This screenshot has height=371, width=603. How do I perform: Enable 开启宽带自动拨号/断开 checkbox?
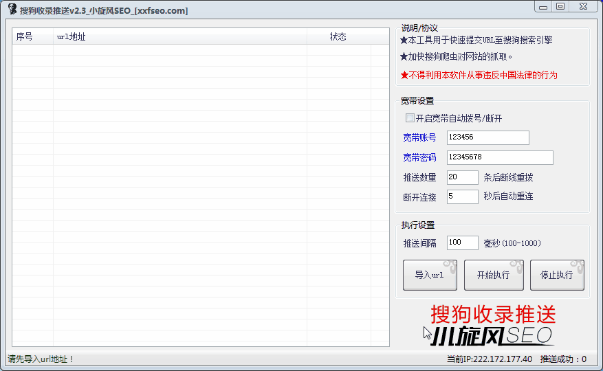[410, 118]
